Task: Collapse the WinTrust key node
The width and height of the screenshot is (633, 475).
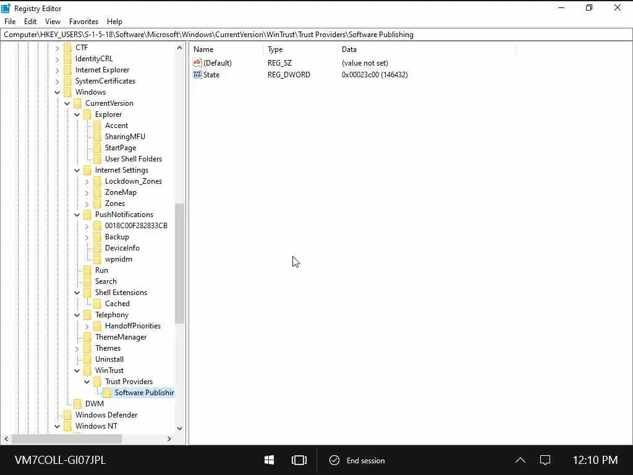Action: (77, 371)
